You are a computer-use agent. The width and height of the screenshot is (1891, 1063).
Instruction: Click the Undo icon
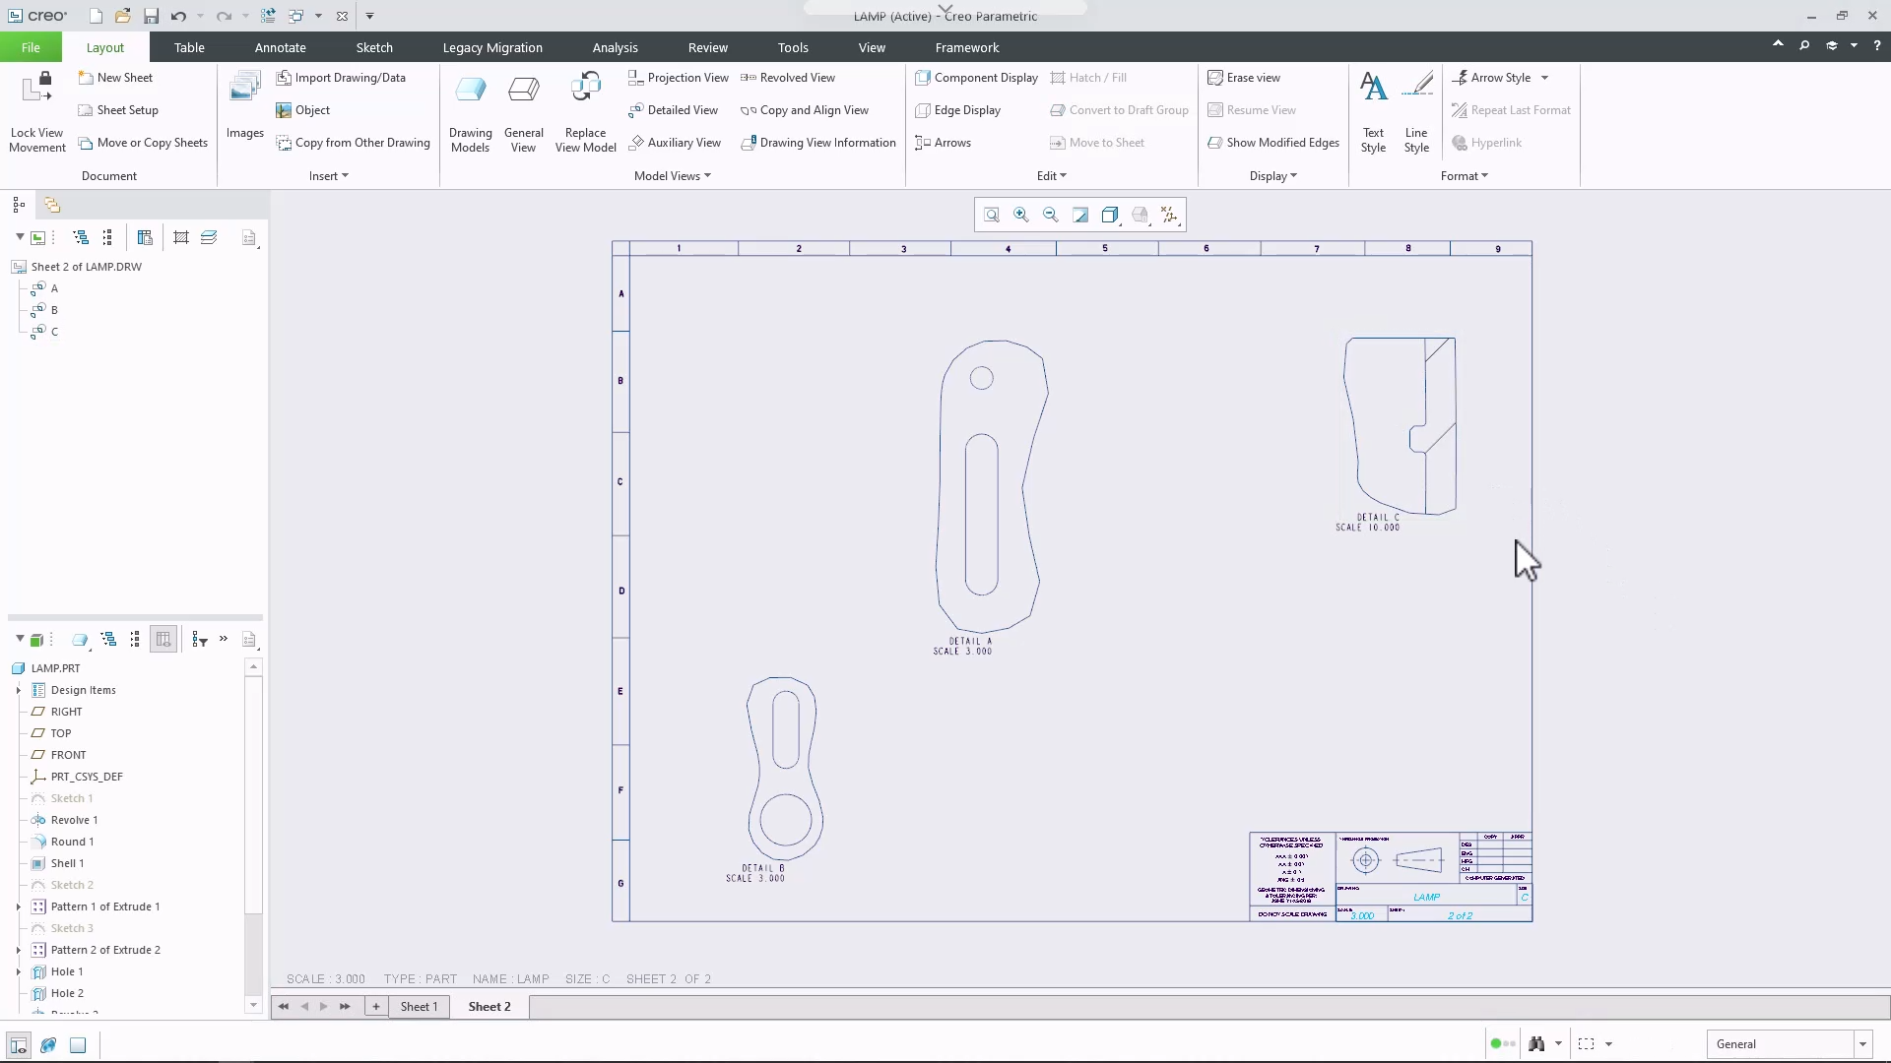178,16
